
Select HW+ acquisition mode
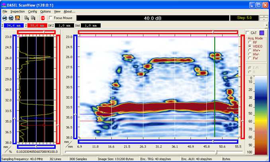point(250,50)
